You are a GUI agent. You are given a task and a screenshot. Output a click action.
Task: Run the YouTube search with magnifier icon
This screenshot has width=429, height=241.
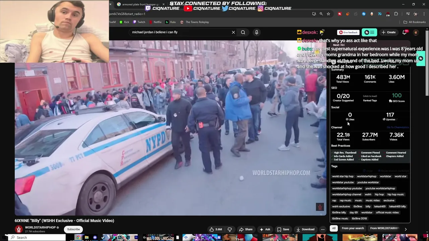pyautogui.click(x=243, y=32)
